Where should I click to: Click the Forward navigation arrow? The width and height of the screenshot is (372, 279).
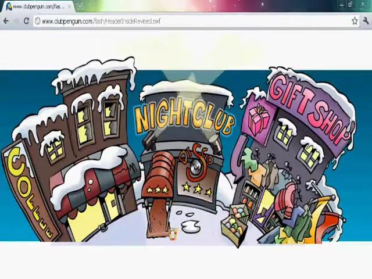(x=16, y=21)
